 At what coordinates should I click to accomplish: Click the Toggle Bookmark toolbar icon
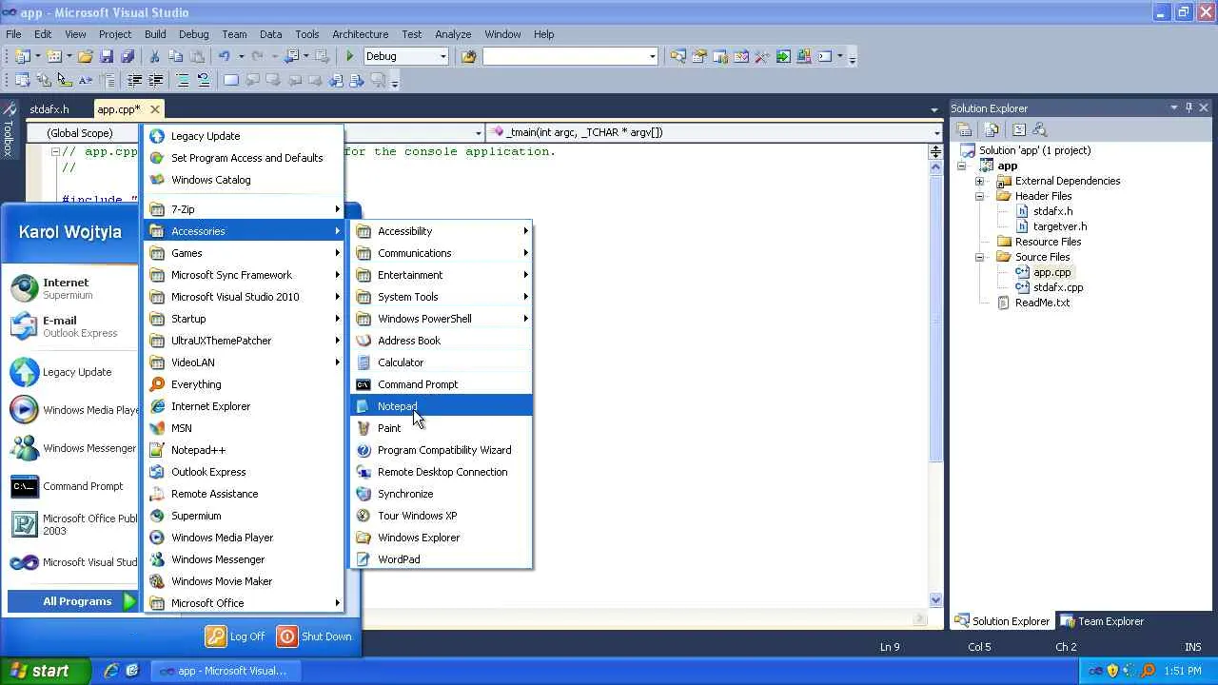231,81
